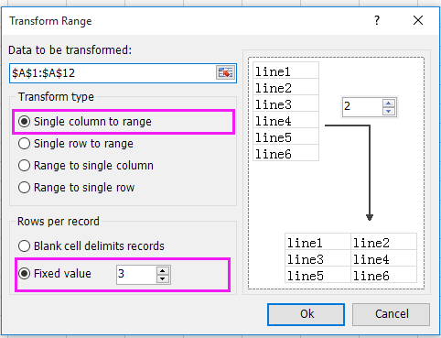Screen dimensions: 441x338
Task: Decrease the Fixed value with down arrow
Action: coord(163,278)
